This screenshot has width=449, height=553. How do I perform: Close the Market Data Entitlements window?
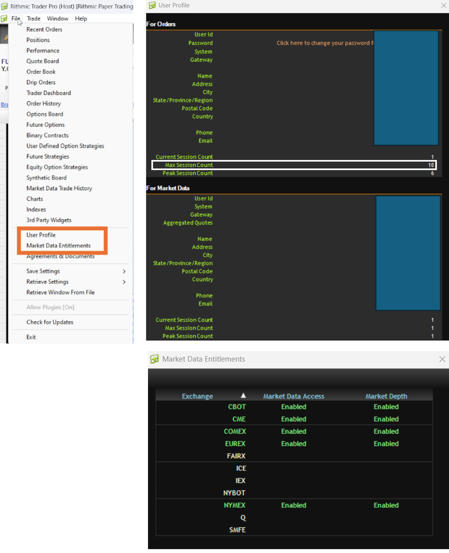(442, 359)
